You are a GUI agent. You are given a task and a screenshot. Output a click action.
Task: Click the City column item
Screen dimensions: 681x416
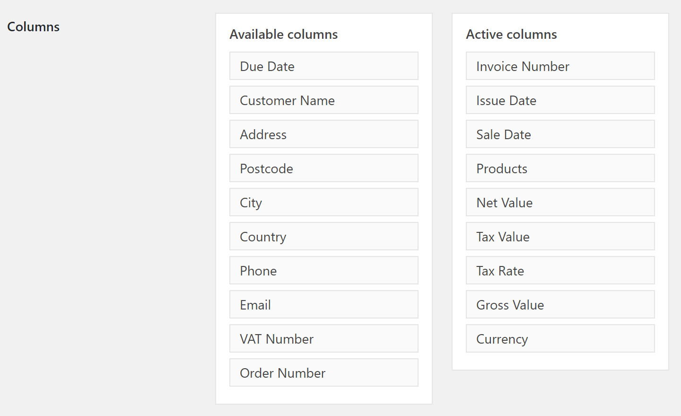[323, 203]
